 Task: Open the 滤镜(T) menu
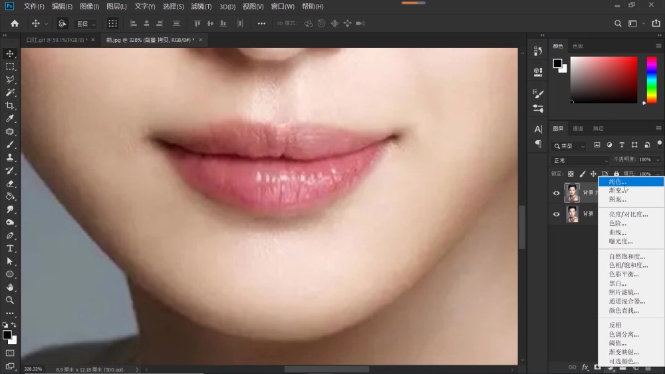tap(201, 7)
